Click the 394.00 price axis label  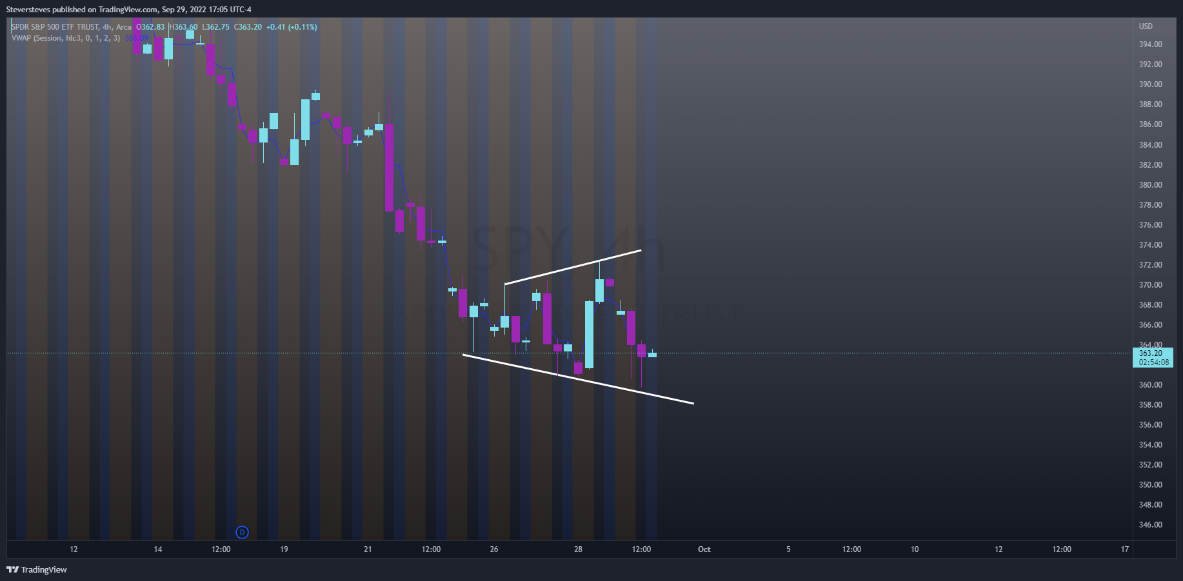pos(1150,44)
